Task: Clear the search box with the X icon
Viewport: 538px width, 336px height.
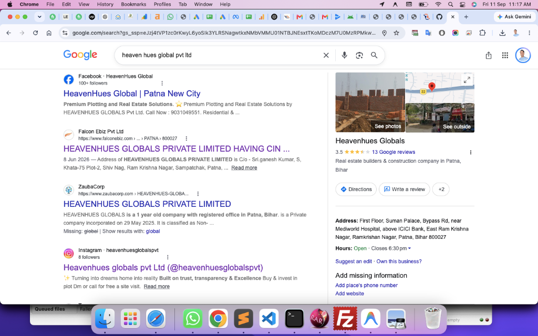Action: (326, 55)
